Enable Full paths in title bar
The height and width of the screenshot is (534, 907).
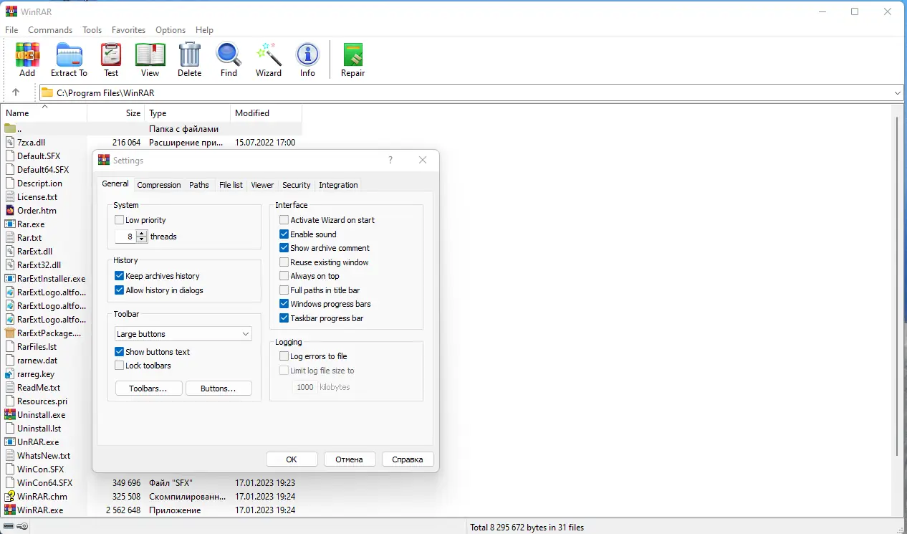284,290
